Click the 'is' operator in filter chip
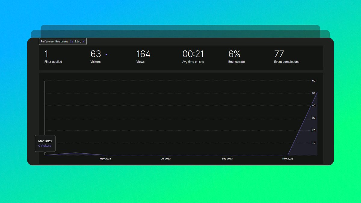This screenshot has height=203, width=361. 72,42
